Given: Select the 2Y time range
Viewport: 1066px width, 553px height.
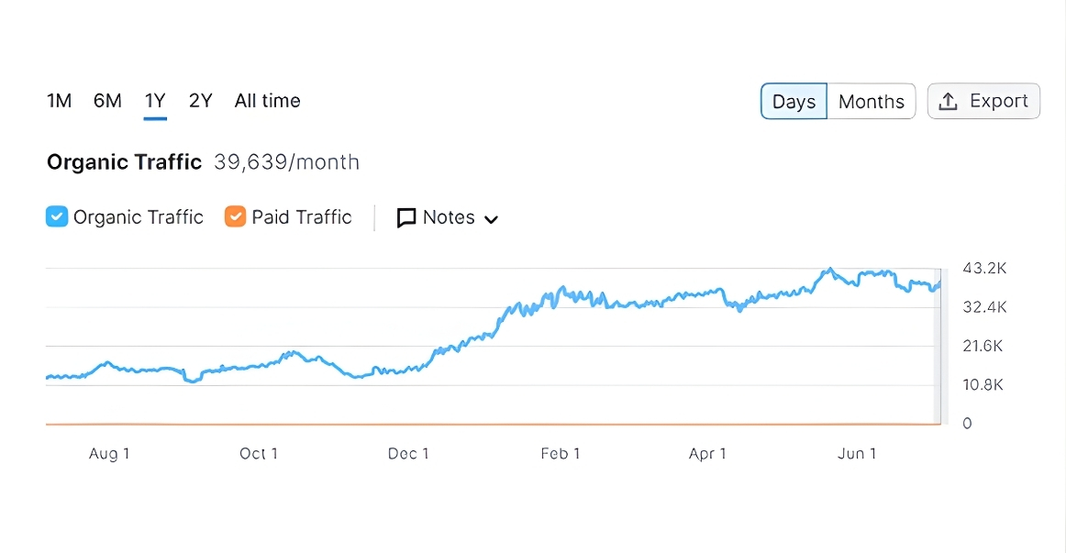Looking at the screenshot, I should [200, 101].
